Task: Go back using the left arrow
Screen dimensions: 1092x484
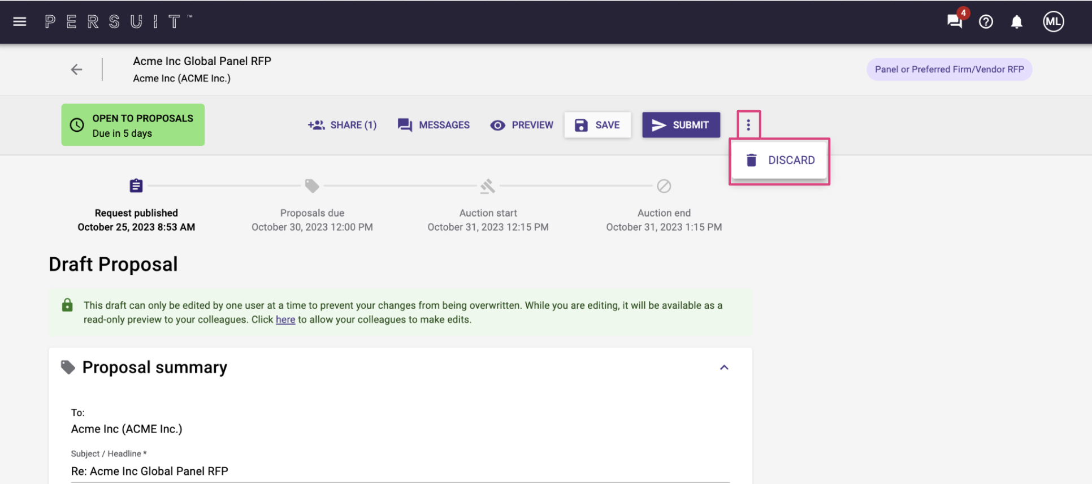Action: (x=77, y=70)
